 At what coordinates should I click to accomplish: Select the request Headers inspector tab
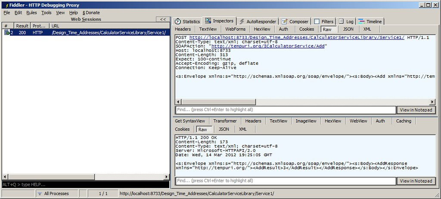(183, 29)
